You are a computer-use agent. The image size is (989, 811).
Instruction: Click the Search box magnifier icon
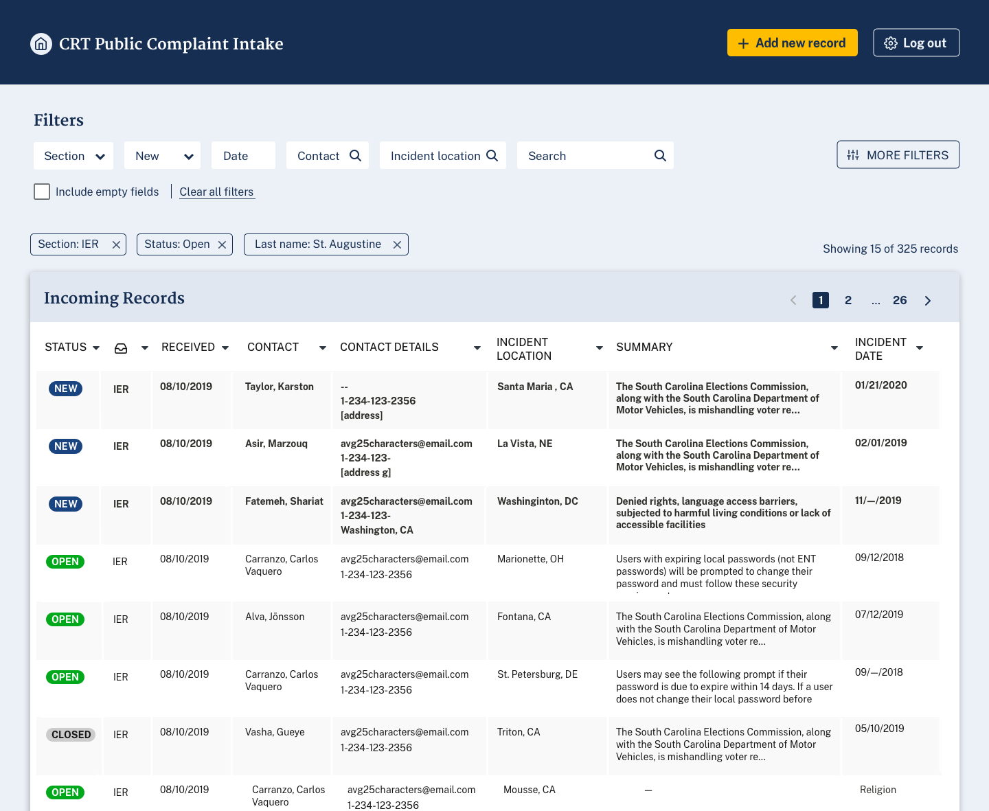coord(660,156)
